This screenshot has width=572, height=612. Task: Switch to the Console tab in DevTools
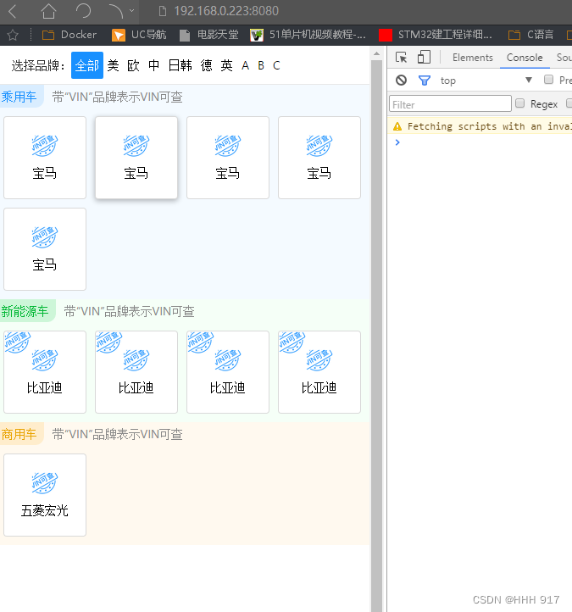(525, 58)
